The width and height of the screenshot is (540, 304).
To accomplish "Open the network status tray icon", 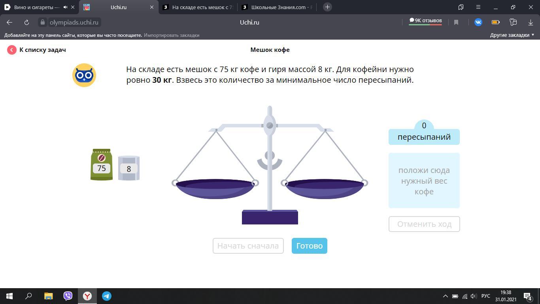I will pos(465,296).
